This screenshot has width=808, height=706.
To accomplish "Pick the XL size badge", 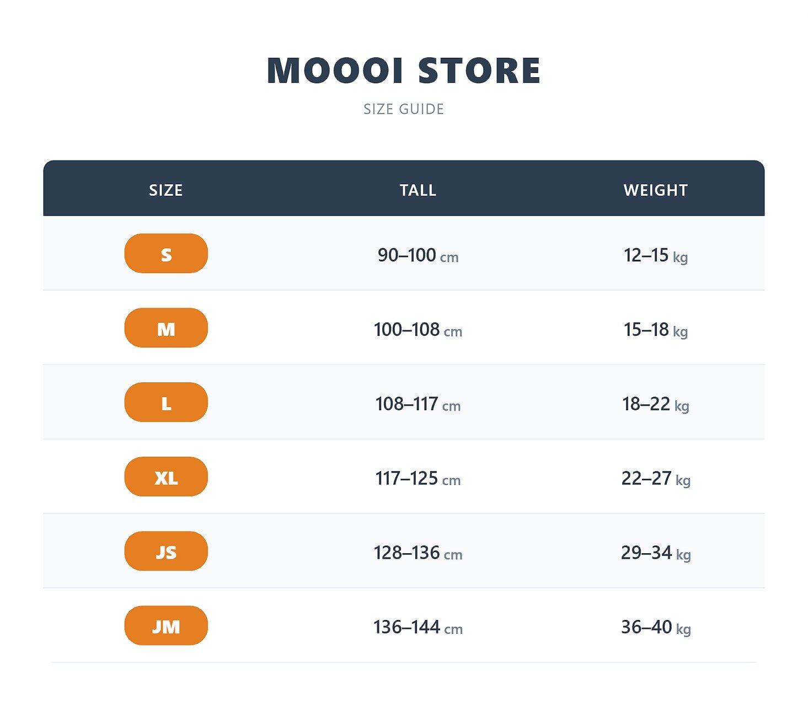I will [x=166, y=477].
